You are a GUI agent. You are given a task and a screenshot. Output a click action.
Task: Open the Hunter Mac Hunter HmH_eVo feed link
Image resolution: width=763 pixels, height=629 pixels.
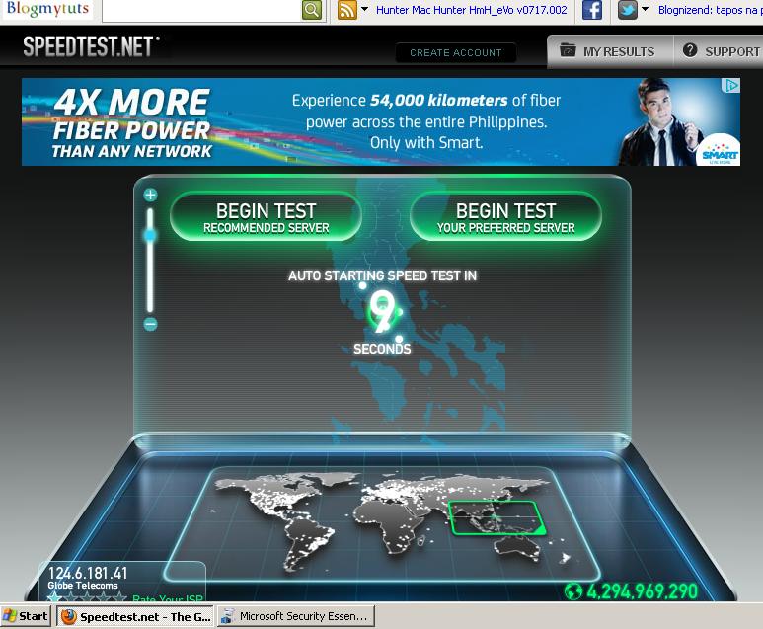pyautogui.click(x=472, y=10)
